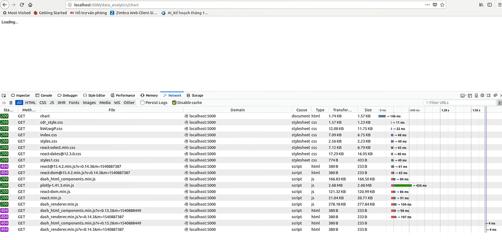Select the react-dom.min.js request
The width and height of the screenshot is (502, 240).
(251, 192)
